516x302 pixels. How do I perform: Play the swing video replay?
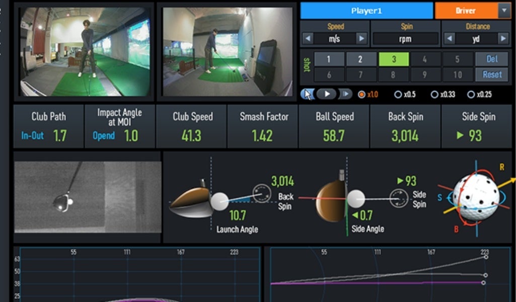point(326,95)
